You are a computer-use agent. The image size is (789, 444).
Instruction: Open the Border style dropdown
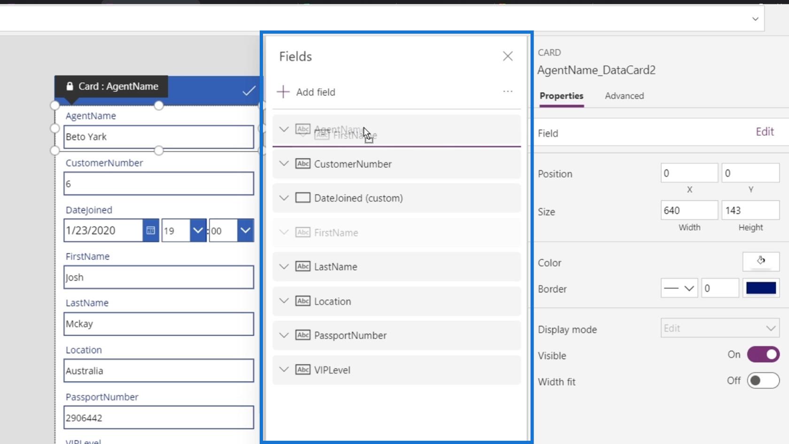click(679, 288)
